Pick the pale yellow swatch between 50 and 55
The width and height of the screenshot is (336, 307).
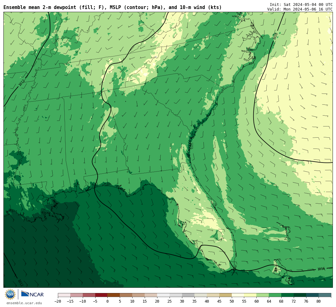click(238, 295)
